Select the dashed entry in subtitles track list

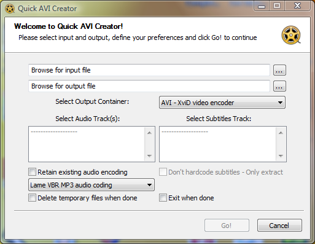185,132
